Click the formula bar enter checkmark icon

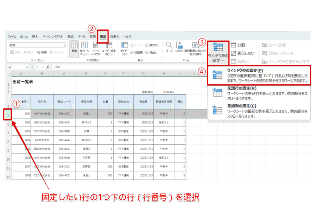click(42, 67)
